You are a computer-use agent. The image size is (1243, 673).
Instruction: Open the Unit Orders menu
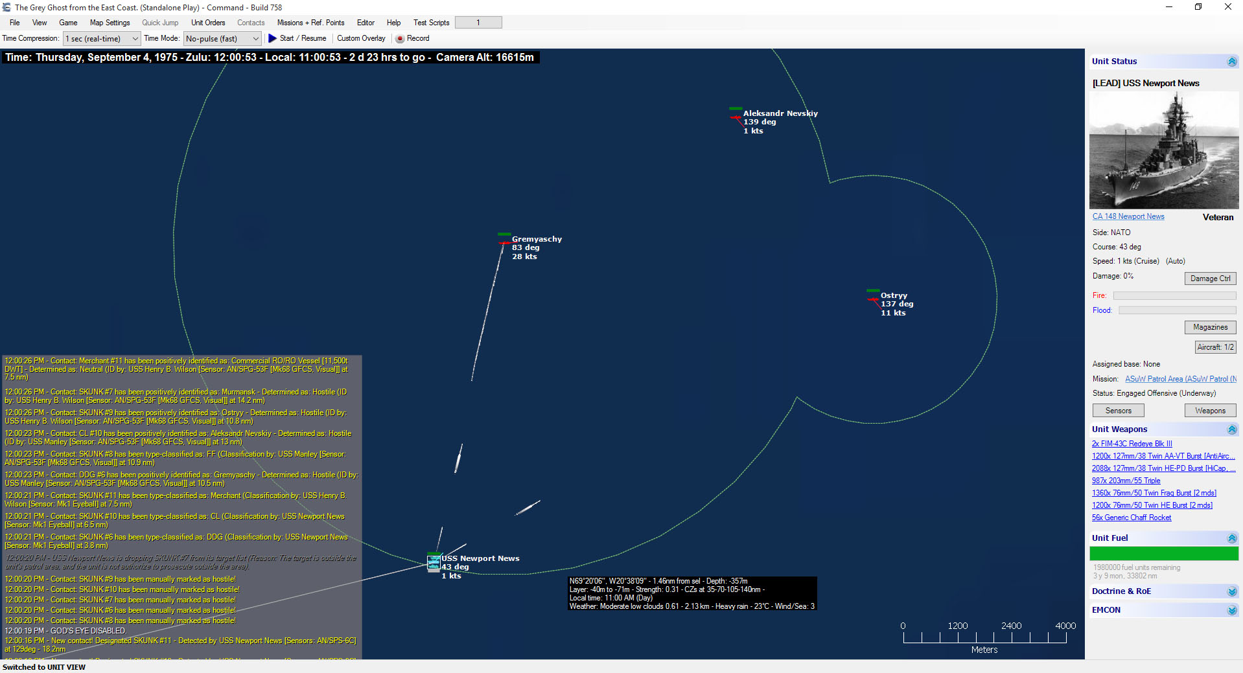tap(207, 22)
